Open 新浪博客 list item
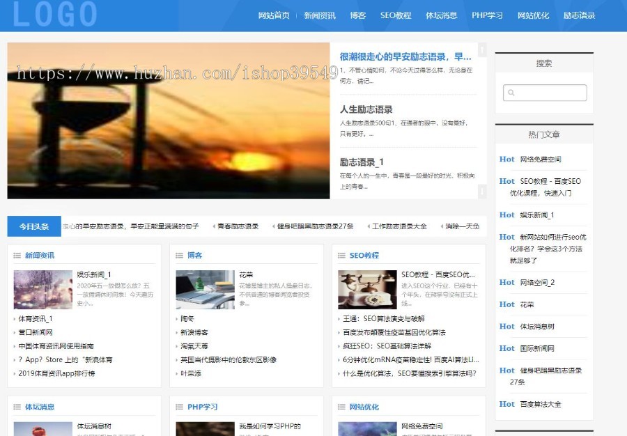The image size is (627, 436). (194, 332)
